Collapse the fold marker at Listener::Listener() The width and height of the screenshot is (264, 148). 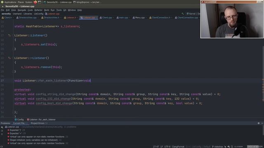[x=13, y=35]
